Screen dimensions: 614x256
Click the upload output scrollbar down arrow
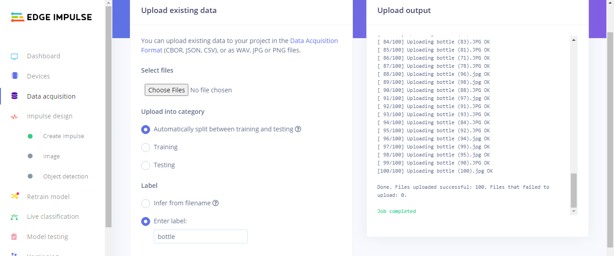tap(574, 211)
